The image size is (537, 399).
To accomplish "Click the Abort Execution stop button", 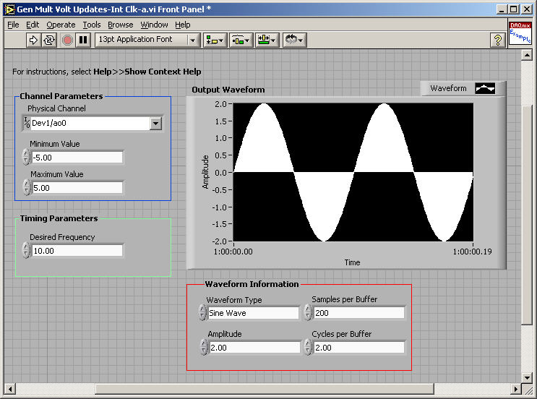I will [x=67, y=40].
